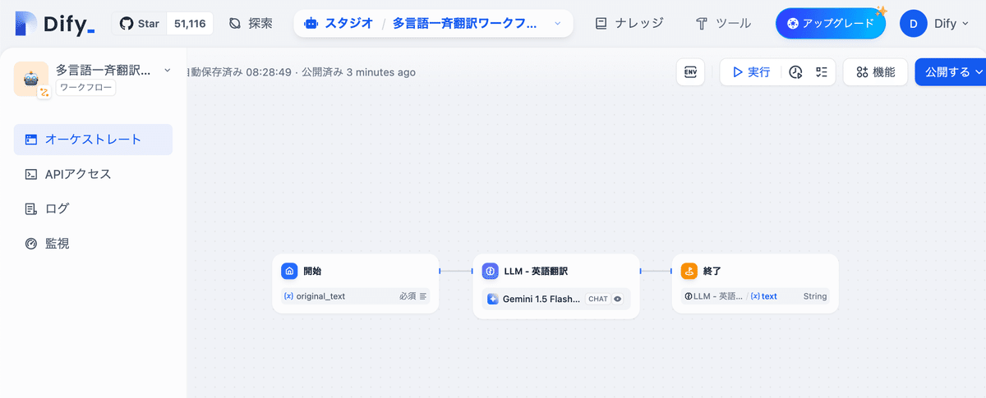This screenshot has width=986, height=398.
Task: Click the 必須 required label
Action: click(408, 296)
